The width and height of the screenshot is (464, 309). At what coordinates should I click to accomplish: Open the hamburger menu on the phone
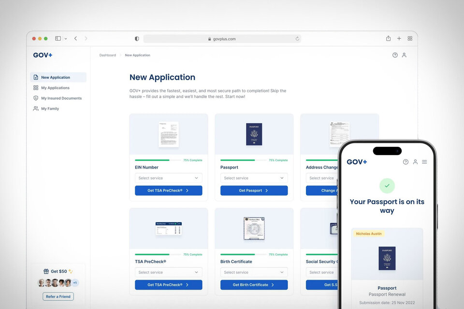tap(424, 162)
